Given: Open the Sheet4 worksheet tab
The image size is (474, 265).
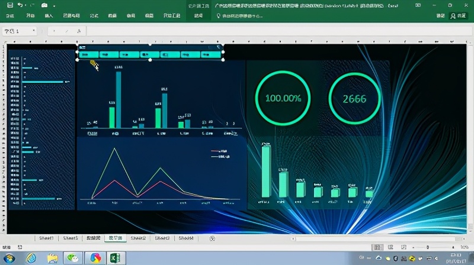Looking at the screenshot, I should point(186,238).
